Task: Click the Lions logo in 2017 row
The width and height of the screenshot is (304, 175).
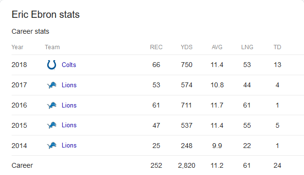Action: pos(52,85)
